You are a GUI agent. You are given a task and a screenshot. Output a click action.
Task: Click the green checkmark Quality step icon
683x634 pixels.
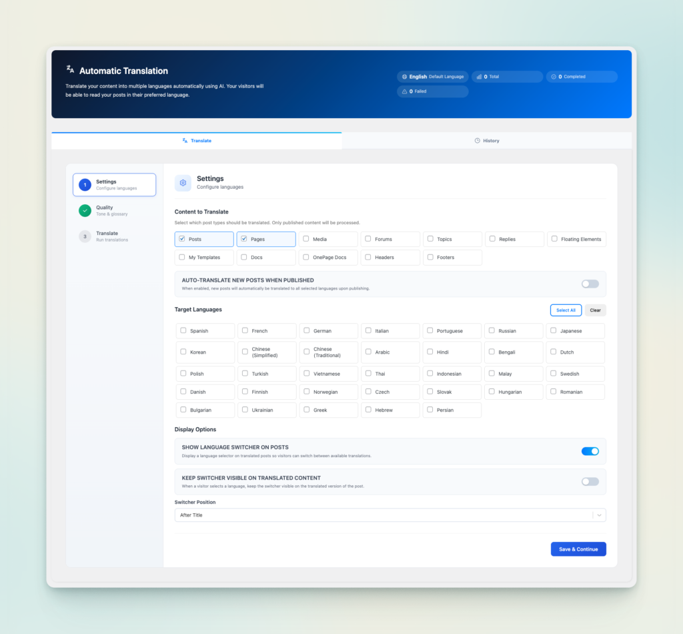point(85,211)
